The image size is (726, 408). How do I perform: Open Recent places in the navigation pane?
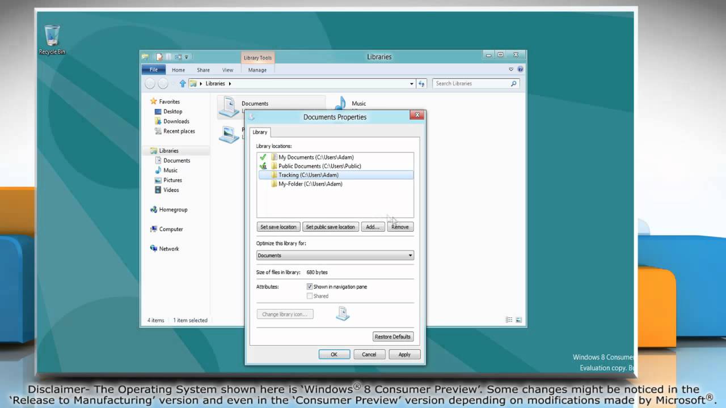179,131
